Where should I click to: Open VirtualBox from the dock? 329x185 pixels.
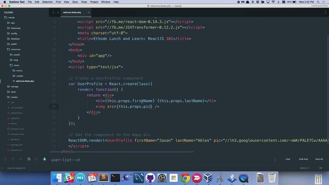click(x=208, y=178)
